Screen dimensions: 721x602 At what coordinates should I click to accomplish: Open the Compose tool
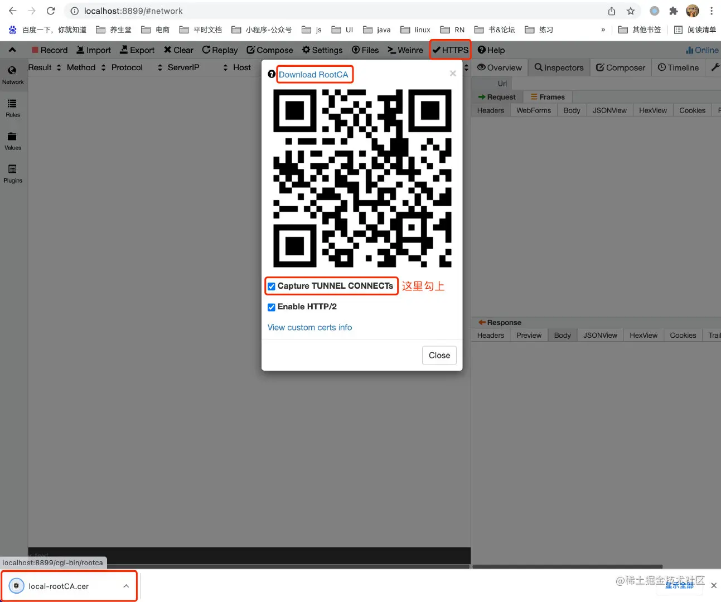point(270,50)
